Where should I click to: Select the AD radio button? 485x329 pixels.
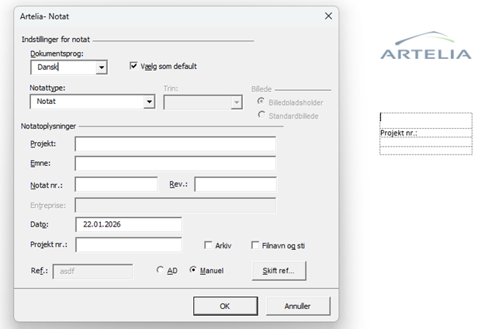pyautogui.click(x=160, y=270)
